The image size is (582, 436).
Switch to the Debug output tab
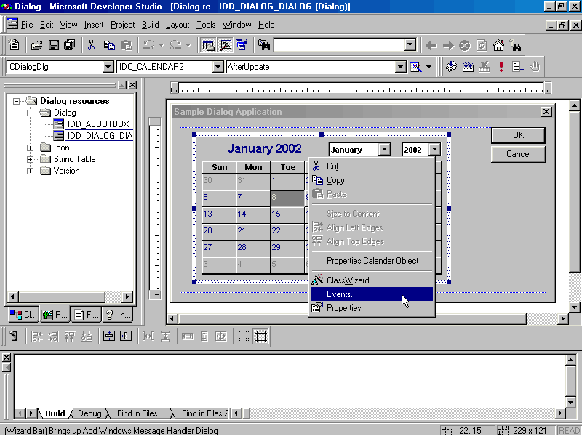(x=89, y=413)
